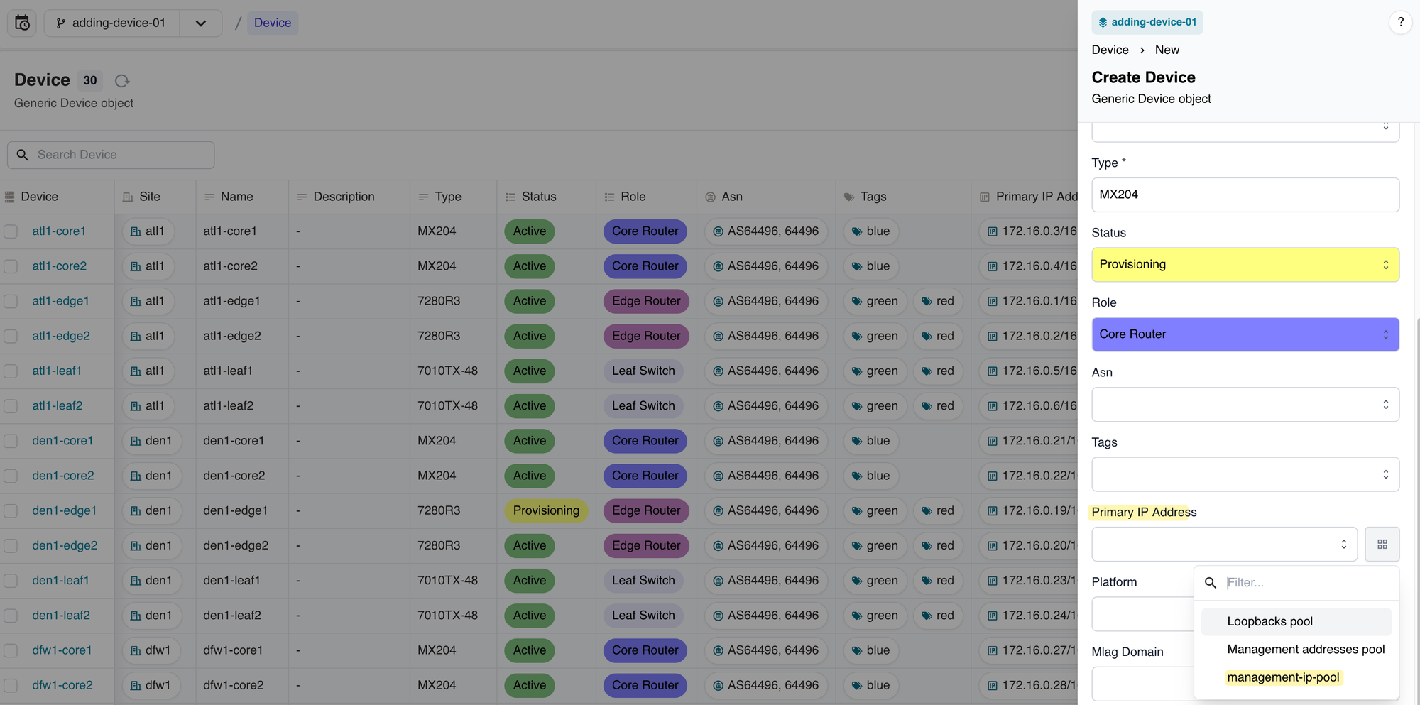Focus the pool Filter text field

1308,583
